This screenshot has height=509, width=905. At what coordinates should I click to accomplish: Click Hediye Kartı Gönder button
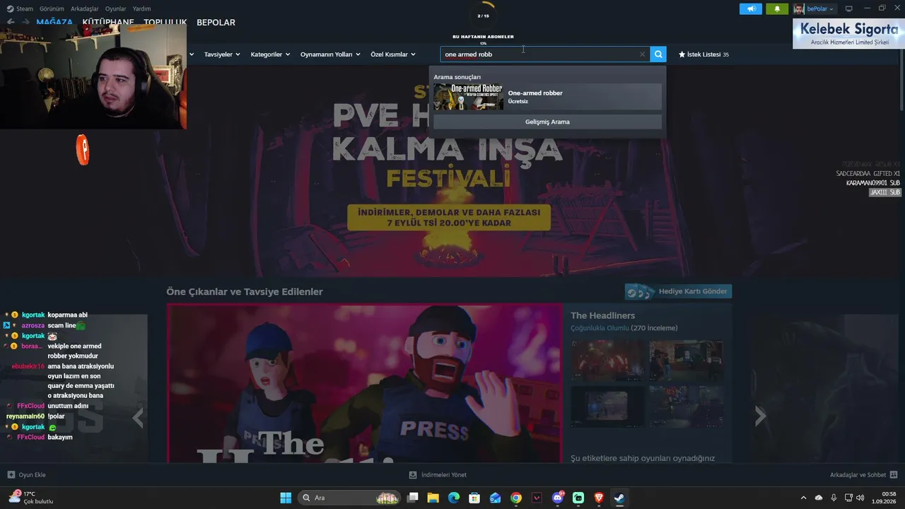point(678,291)
